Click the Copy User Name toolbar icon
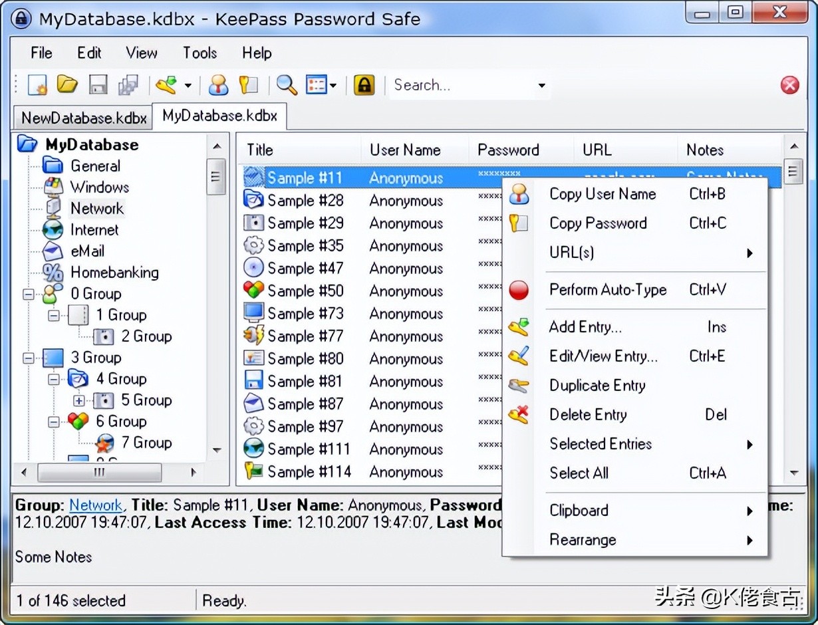This screenshot has width=818, height=625. point(218,85)
